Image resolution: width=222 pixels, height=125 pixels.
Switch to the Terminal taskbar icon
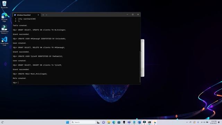150,122
